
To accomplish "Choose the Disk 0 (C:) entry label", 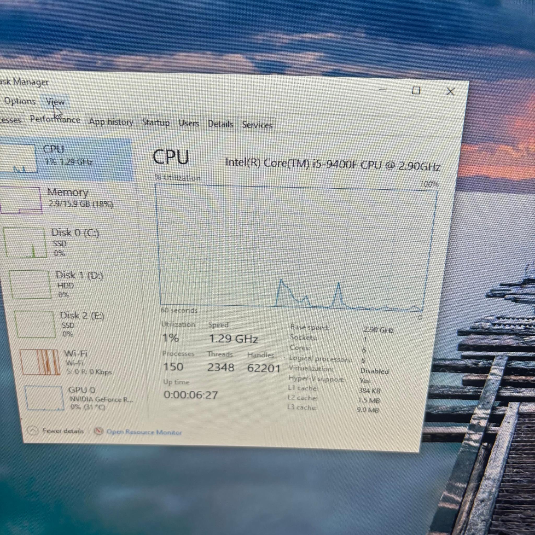I will point(75,232).
